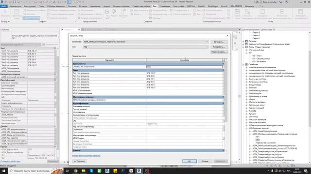Click the Параметр column header
This screenshot has width=311, height=174.
[109, 60]
